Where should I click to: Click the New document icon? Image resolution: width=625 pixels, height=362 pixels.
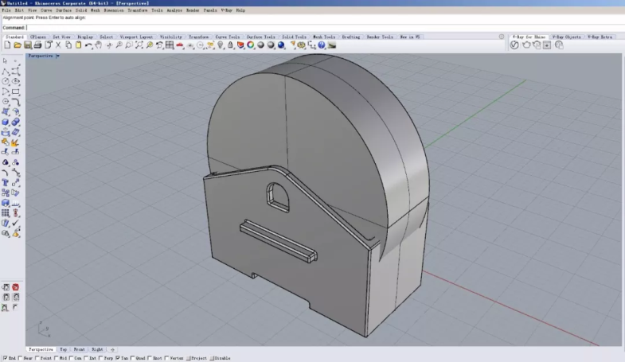click(x=7, y=45)
